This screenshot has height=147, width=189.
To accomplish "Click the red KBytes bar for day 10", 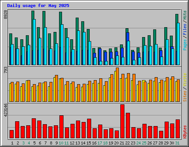I will (61, 127).
